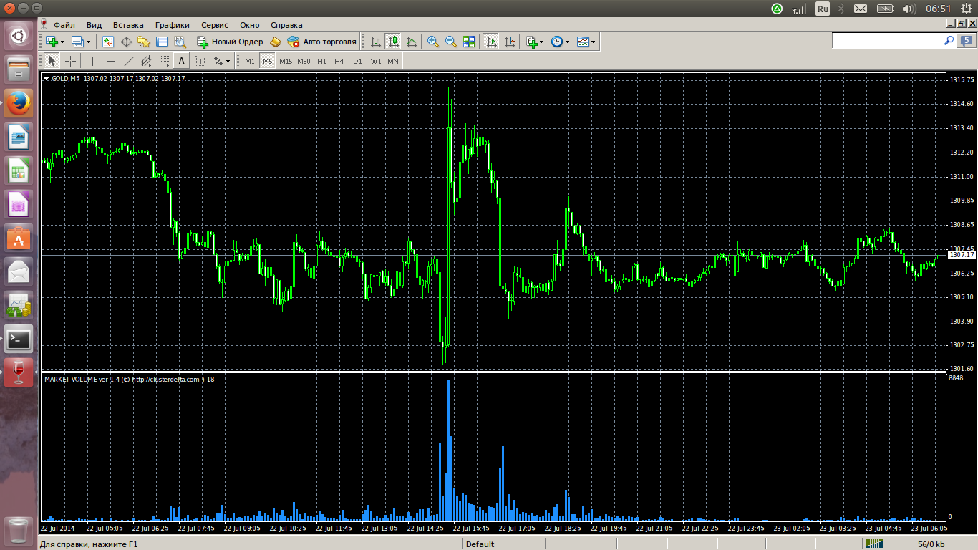Switch chart to line chart mode

[x=412, y=42]
